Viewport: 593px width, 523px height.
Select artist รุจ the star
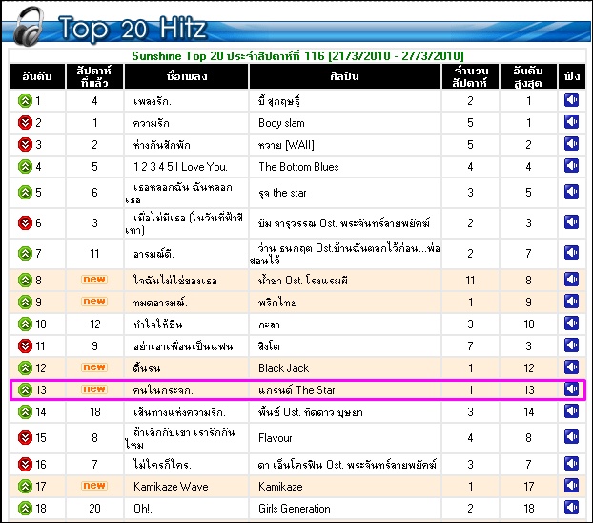click(x=282, y=193)
